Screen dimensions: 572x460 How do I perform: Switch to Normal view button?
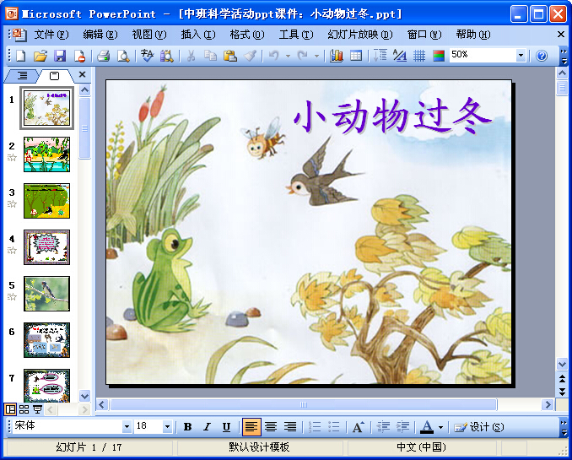click(x=10, y=409)
